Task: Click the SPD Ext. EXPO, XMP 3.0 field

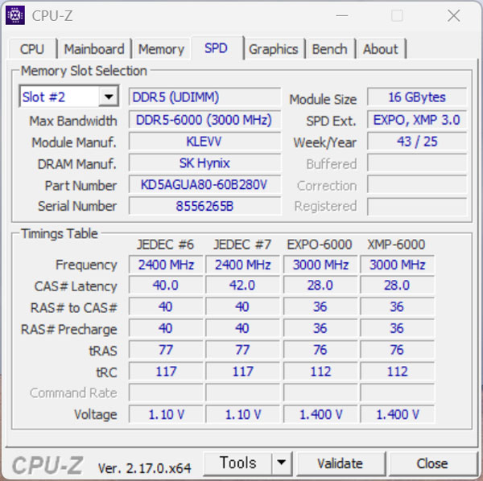Action: tap(416, 120)
